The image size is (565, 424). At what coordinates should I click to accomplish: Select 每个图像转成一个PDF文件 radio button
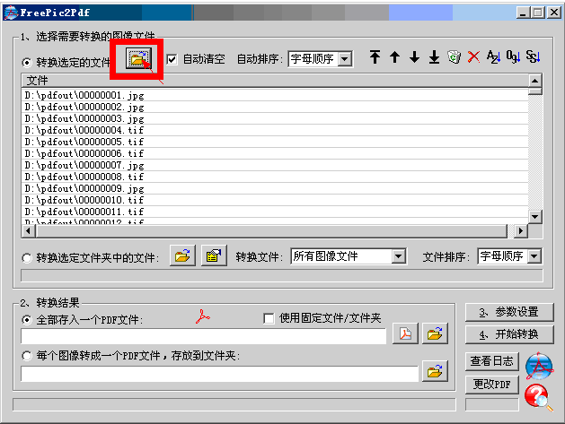coord(27,356)
